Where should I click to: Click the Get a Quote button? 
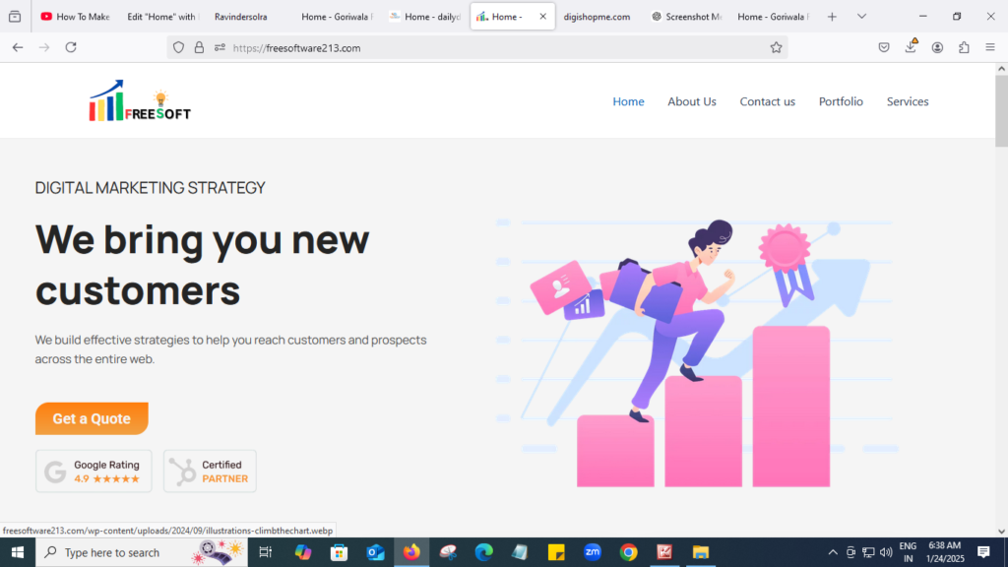(92, 418)
